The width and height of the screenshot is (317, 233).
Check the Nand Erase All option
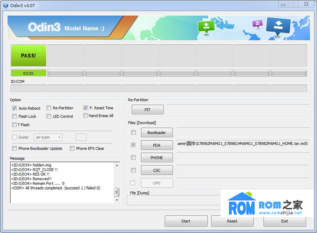(86, 116)
